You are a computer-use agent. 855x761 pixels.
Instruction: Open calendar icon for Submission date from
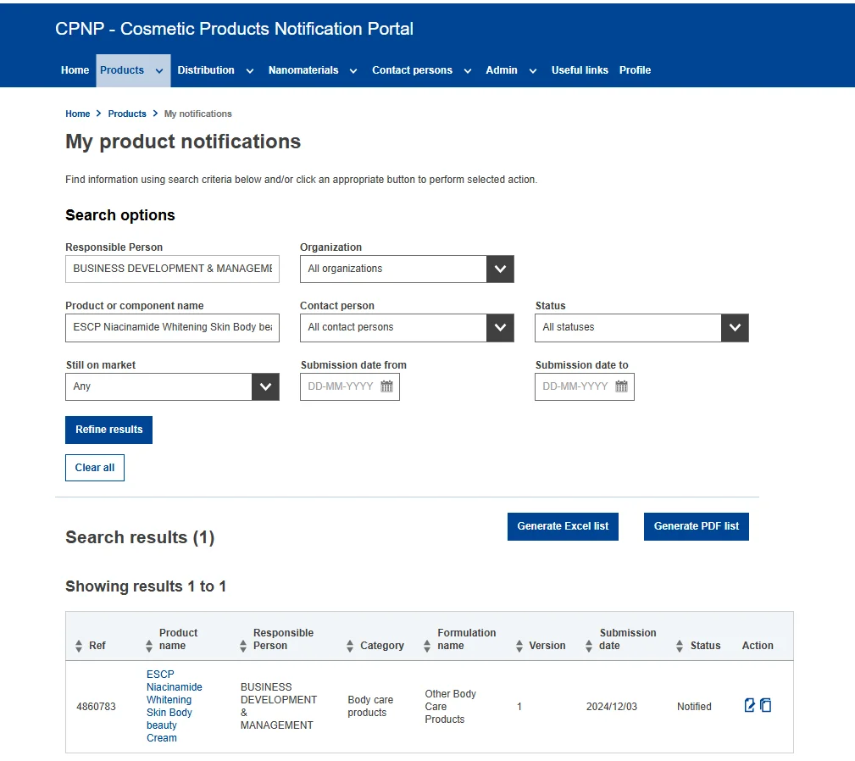coord(386,386)
